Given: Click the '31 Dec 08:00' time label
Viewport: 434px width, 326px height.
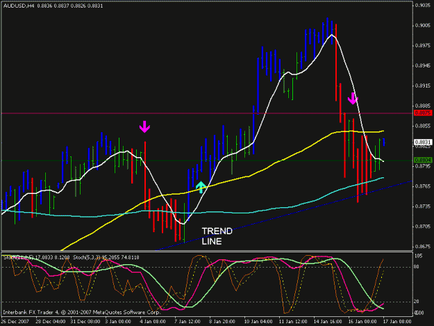Looking at the screenshot, I should tap(85, 322).
